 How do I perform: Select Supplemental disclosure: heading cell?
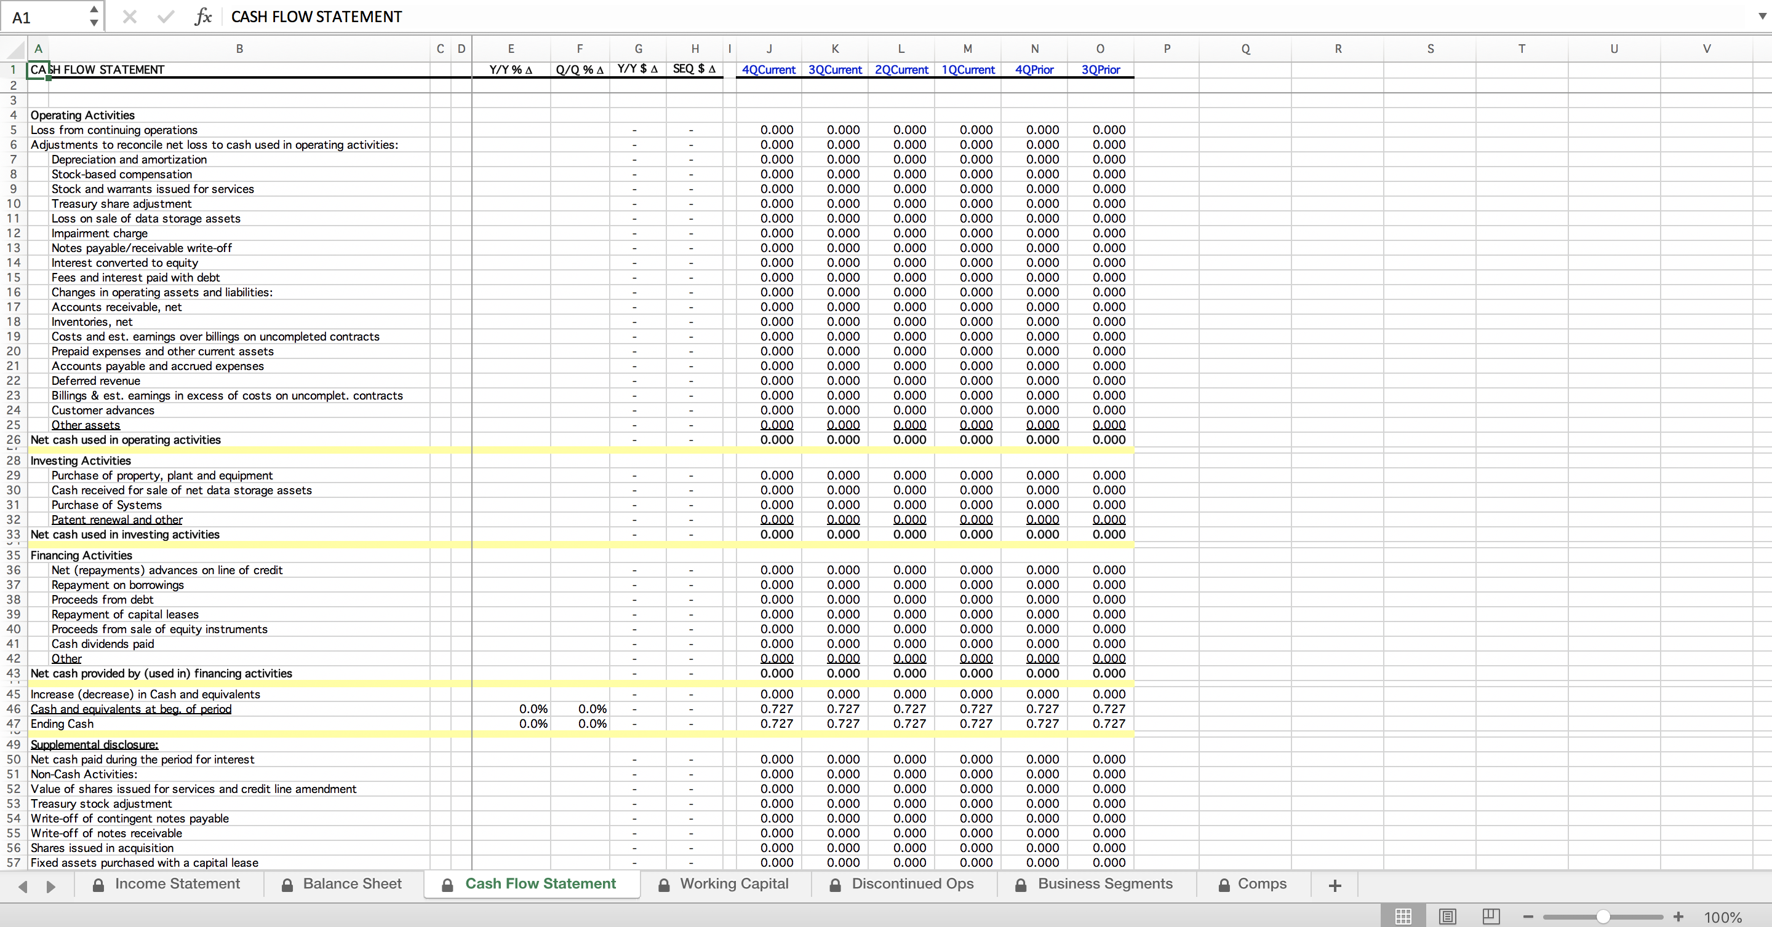pos(94,744)
